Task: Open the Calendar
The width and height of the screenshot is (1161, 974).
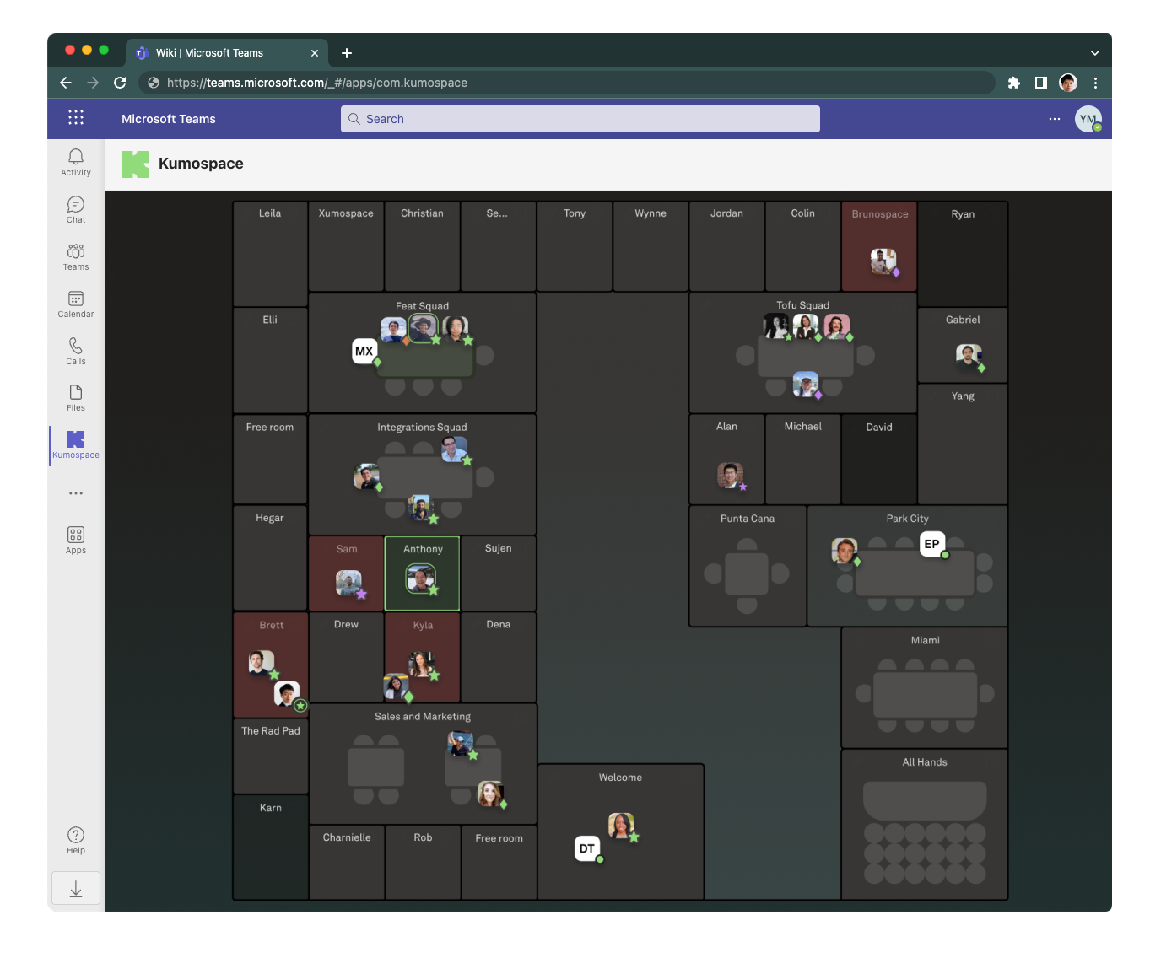Action: pos(75,304)
